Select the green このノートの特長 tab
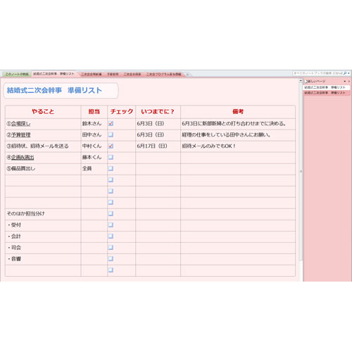 coord(17,74)
